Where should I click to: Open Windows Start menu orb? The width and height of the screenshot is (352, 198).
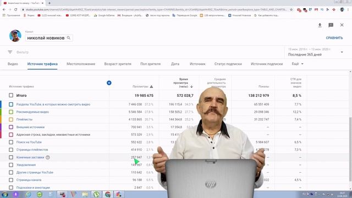point(4,194)
